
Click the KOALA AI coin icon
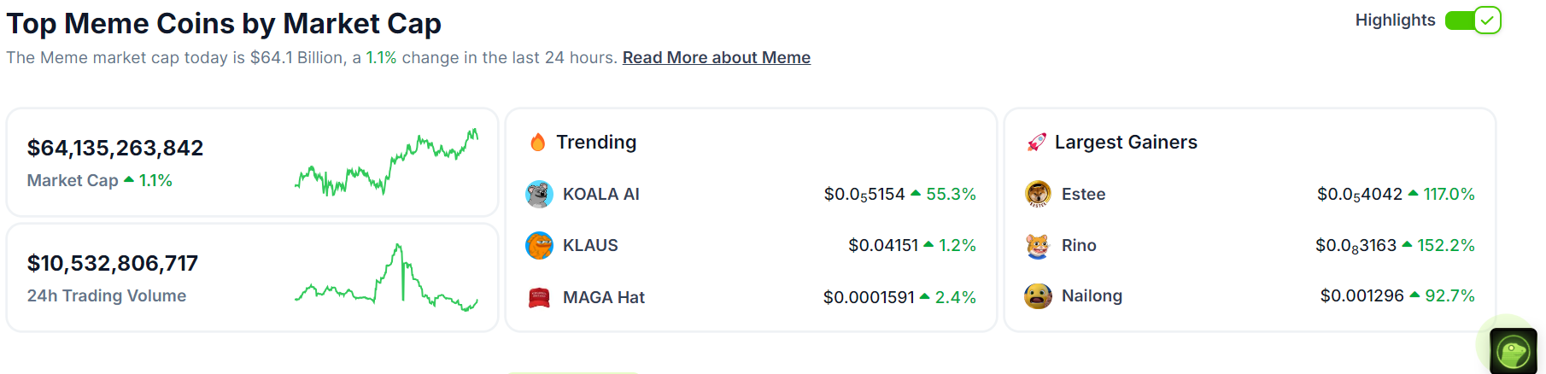tap(539, 195)
